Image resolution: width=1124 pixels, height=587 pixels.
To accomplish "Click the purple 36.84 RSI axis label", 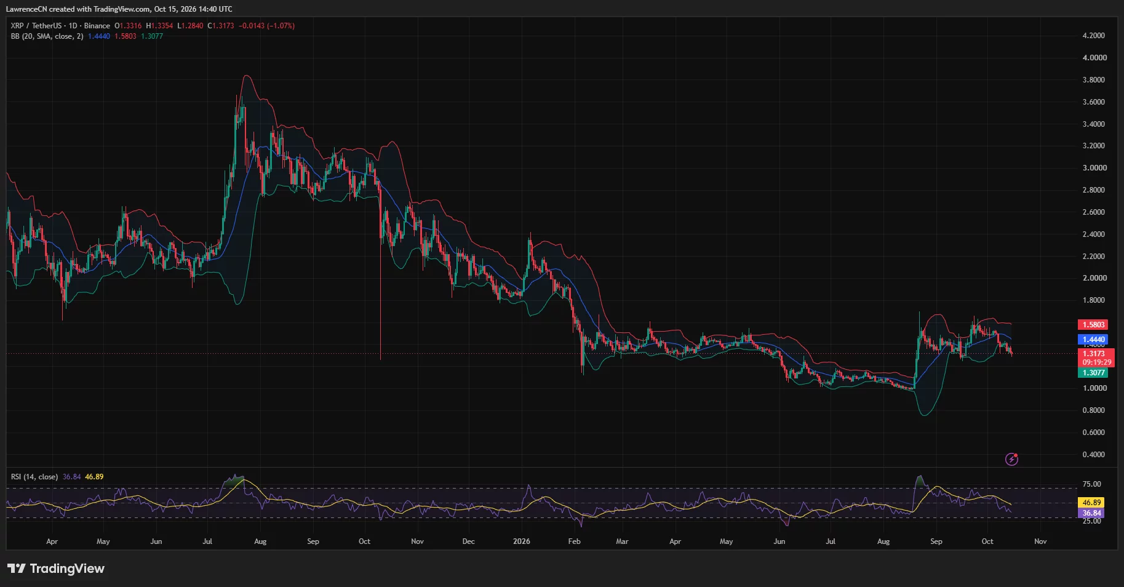I will (1091, 513).
